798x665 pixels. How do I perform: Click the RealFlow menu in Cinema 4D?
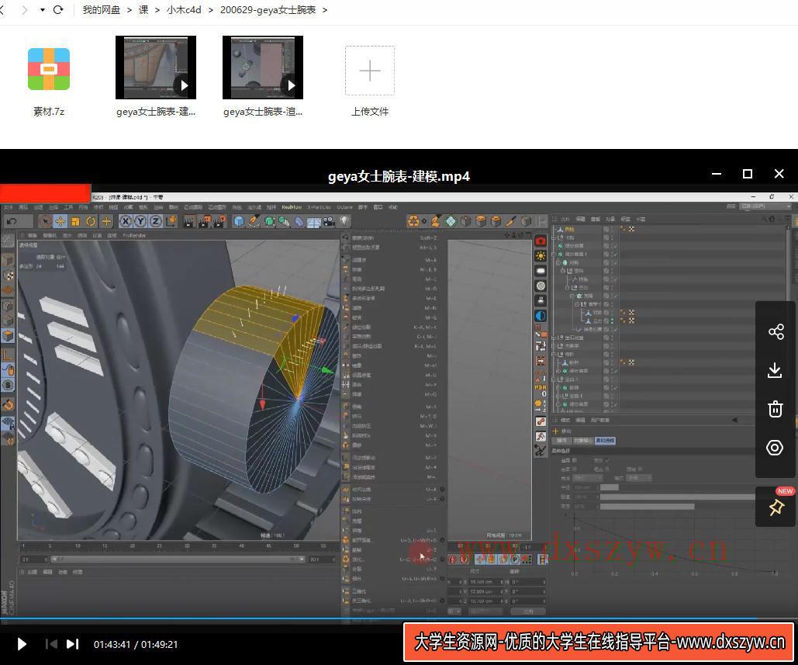(x=292, y=207)
